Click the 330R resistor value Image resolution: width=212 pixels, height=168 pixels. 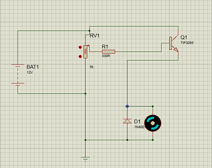(x=106, y=56)
